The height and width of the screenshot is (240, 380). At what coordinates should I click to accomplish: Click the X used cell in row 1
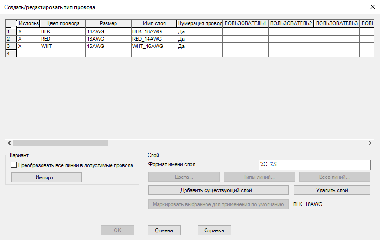click(x=29, y=31)
